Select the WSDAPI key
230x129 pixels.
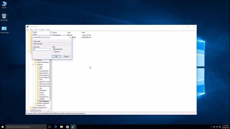(42, 99)
